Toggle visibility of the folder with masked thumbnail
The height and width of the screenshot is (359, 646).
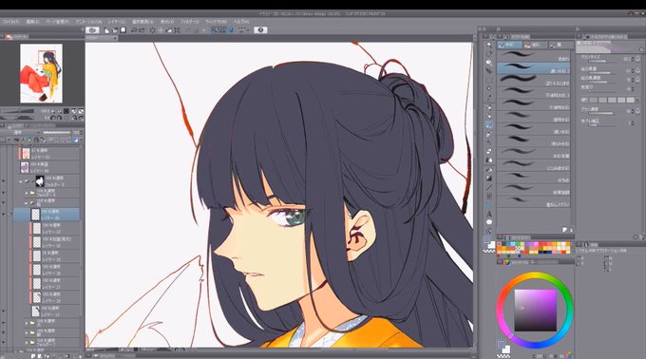point(3,180)
